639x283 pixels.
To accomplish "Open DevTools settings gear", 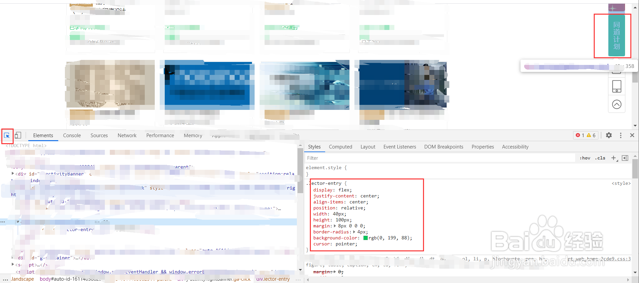I will [x=609, y=135].
